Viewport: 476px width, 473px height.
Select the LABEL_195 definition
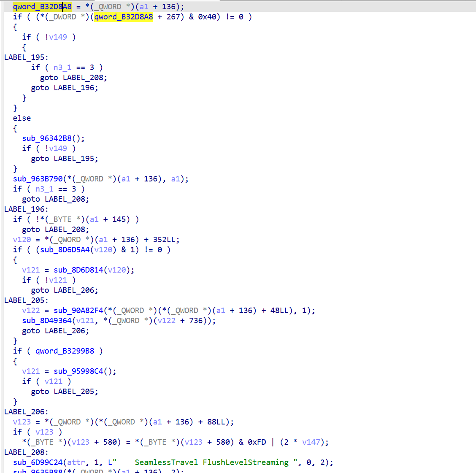pyautogui.click(x=22, y=57)
